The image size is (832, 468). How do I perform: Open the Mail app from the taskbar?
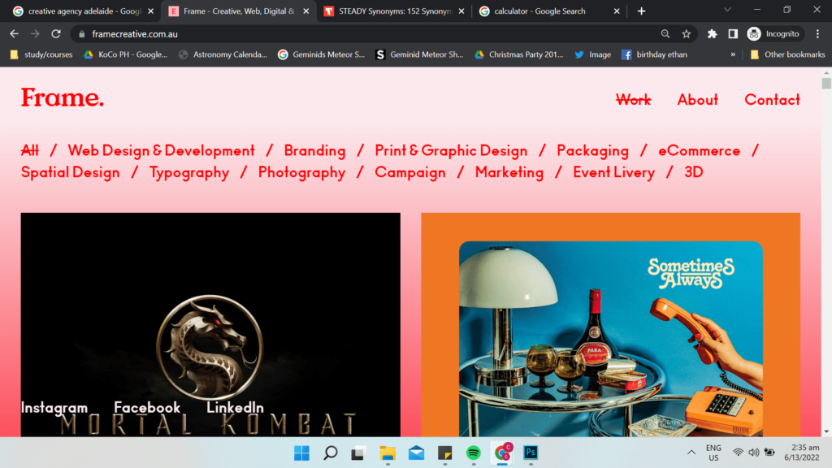[417, 453]
